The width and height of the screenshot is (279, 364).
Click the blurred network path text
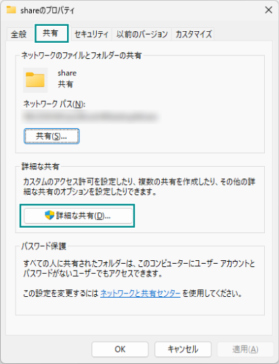91,117
